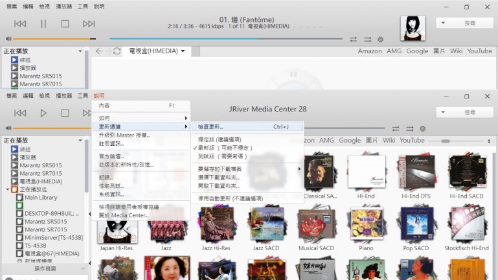Image resolution: width=498 pixels, height=280 pixels.
Task: Open the Pop SACD album stack
Action: [416, 225]
